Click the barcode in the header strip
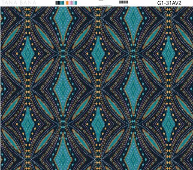Image resolution: width=193 pixels, height=170 pixels. pyautogui.click(x=124, y=2)
